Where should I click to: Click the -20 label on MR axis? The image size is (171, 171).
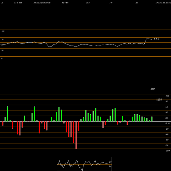pyautogui.click(x=167, y=129)
